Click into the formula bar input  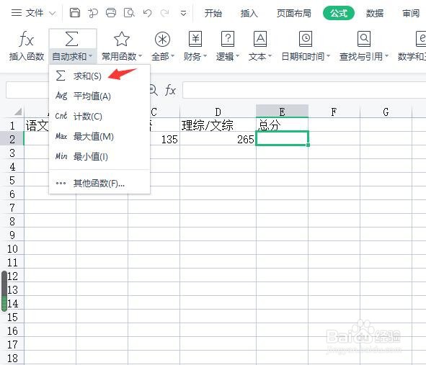click(304, 90)
